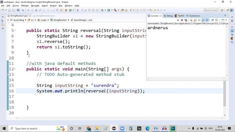Open the Refactor menu
The height and width of the screenshot is (132, 235).
[25, 6]
